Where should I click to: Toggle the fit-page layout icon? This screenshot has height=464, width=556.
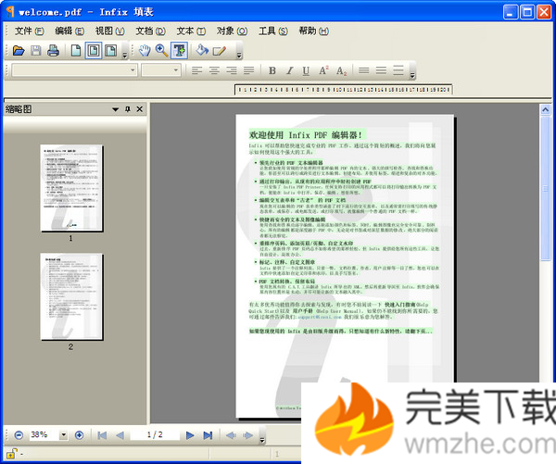94,51
